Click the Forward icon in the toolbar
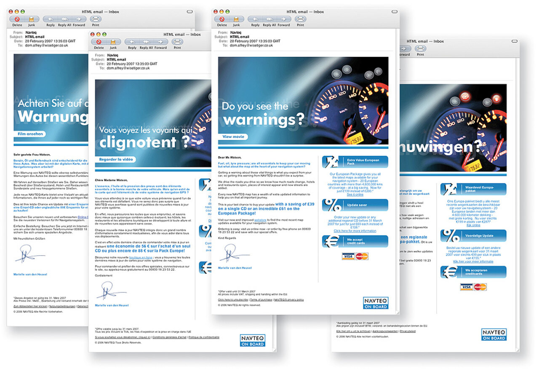539x369 pixels. [284, 20]
